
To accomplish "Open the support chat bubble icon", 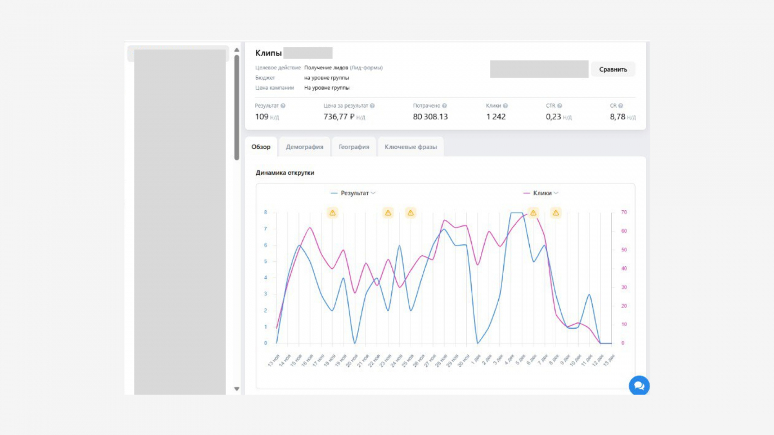I will 639,386.
